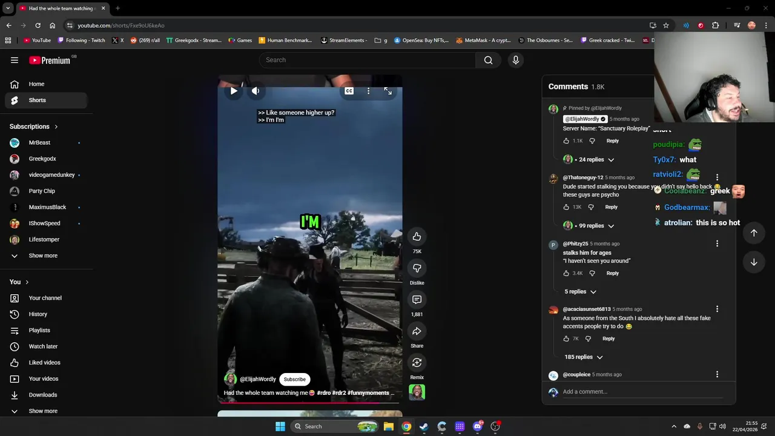Expand 5 replies under Phitzy25 comment
Viewport: 775px width, 436px height.
[580, 292]
